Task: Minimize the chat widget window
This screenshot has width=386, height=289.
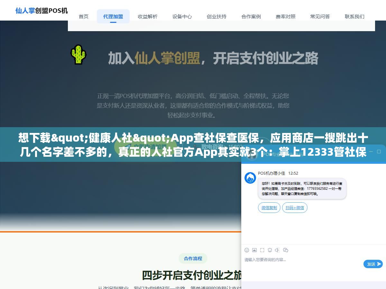Action: (371, 151)
